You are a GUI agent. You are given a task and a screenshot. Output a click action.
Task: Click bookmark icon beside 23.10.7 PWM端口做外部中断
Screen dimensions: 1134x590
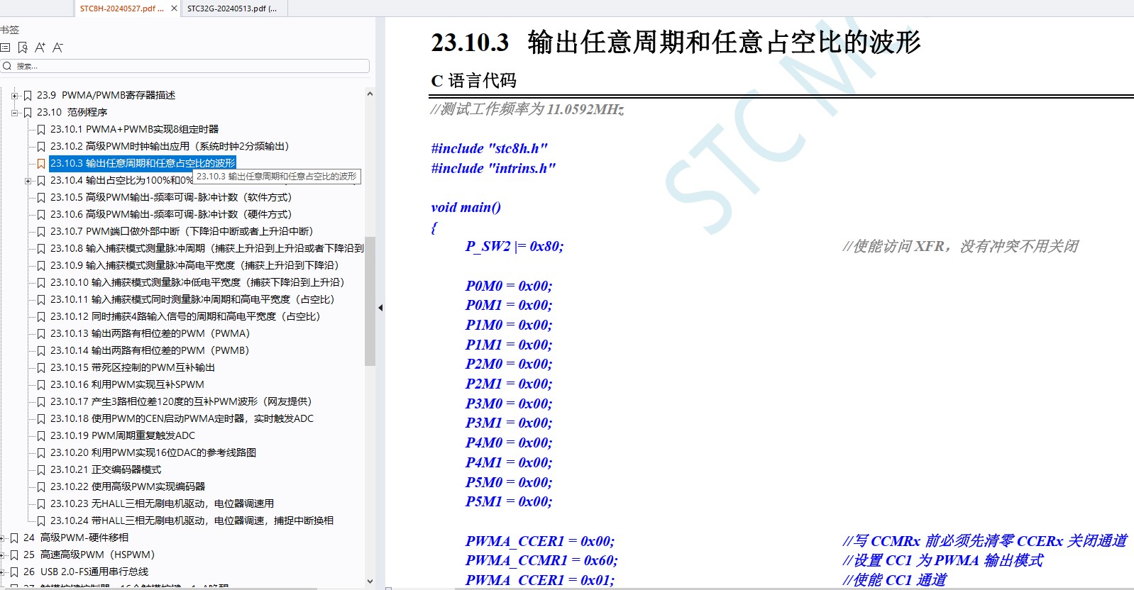click(41, 231)
